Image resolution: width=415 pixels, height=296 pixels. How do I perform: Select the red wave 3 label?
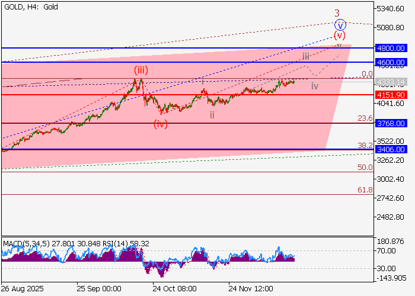click(337, 13)
